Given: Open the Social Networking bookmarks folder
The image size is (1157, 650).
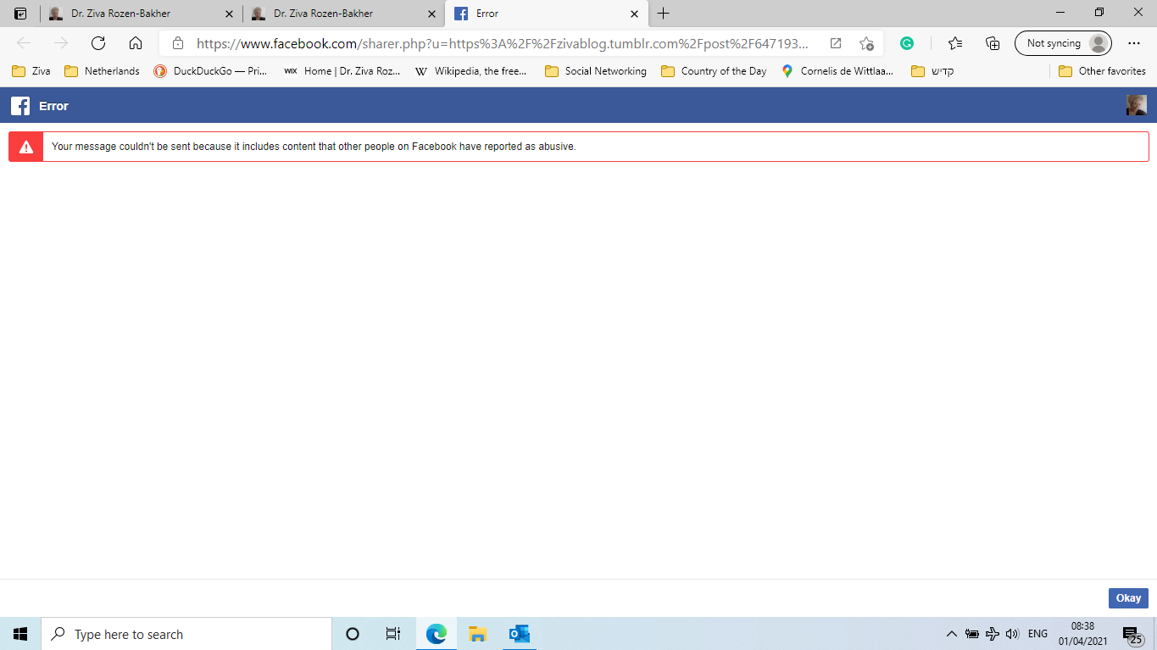Looking at the screenshot, I should 595,71.
